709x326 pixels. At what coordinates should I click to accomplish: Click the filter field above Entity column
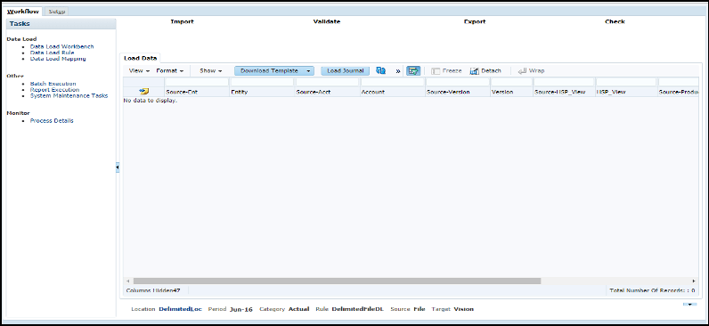pos(262,82)
